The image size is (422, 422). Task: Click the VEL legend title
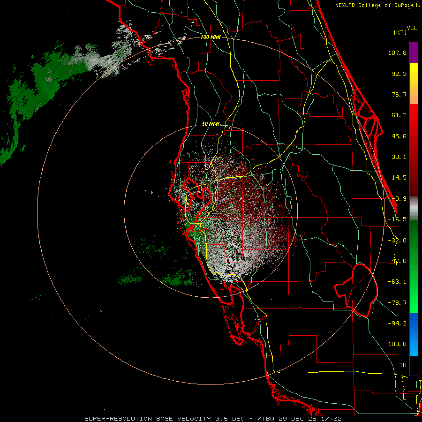(412, 28)
